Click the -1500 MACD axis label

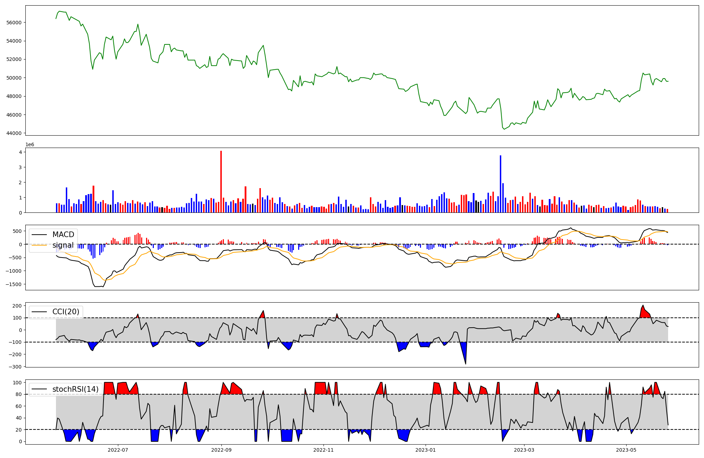tap(13, 284)
